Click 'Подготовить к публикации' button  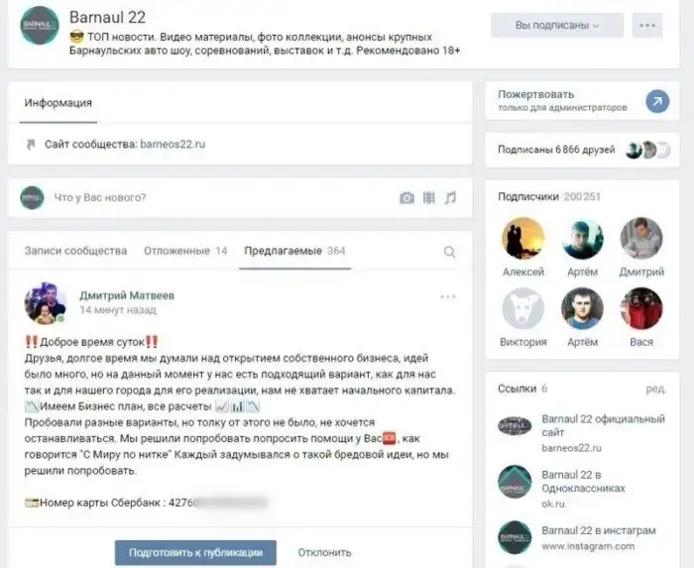point(195,552)
